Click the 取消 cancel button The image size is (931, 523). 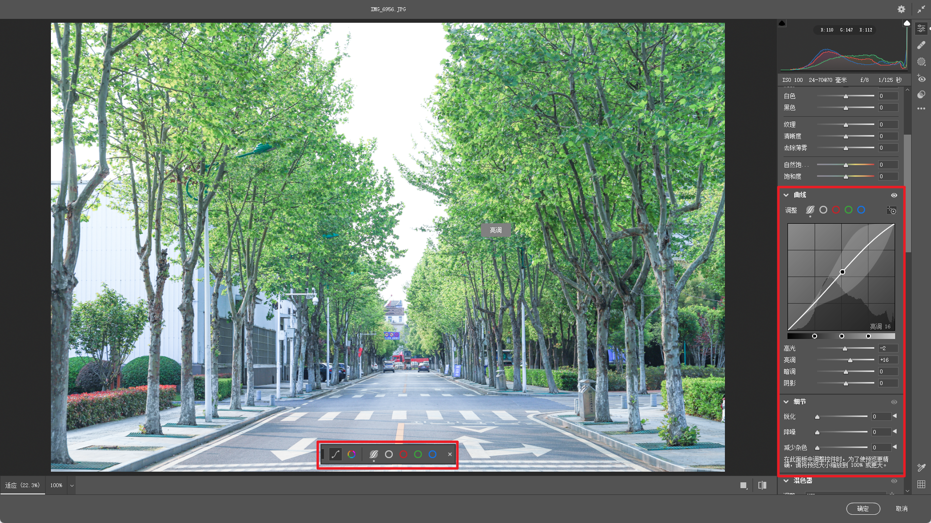pos(901,508)
